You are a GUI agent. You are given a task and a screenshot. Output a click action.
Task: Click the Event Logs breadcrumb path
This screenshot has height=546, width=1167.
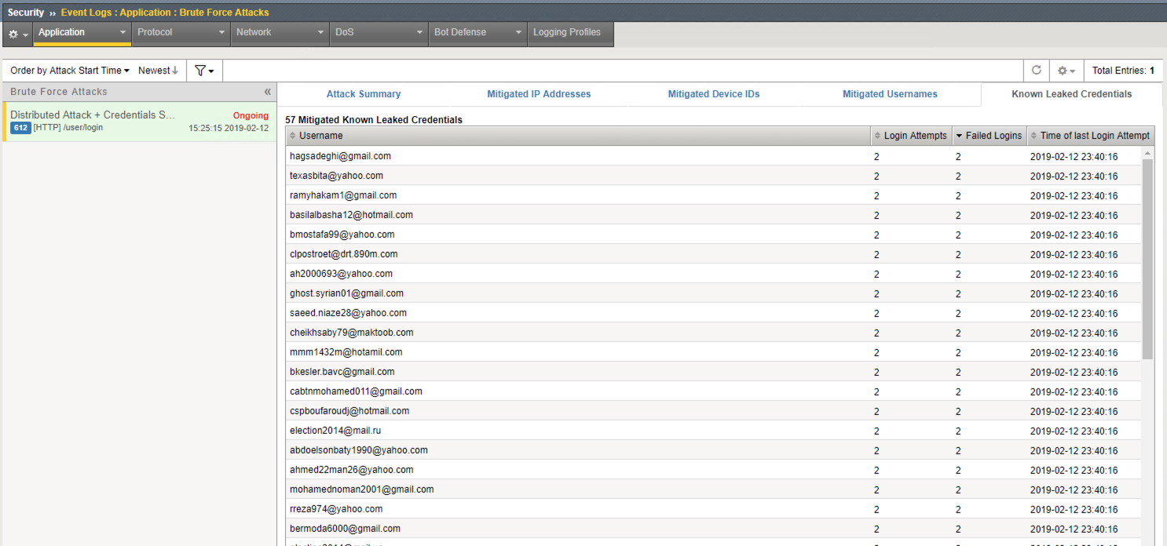pyautogui.click(x=165, y=13)
